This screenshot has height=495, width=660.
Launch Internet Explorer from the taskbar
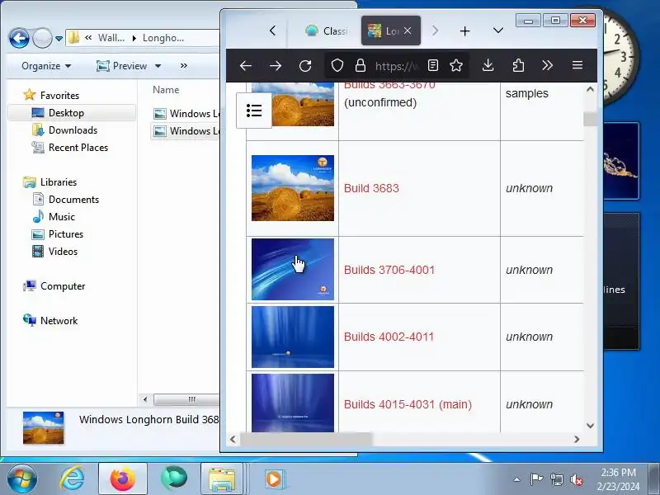coord(73,478)
